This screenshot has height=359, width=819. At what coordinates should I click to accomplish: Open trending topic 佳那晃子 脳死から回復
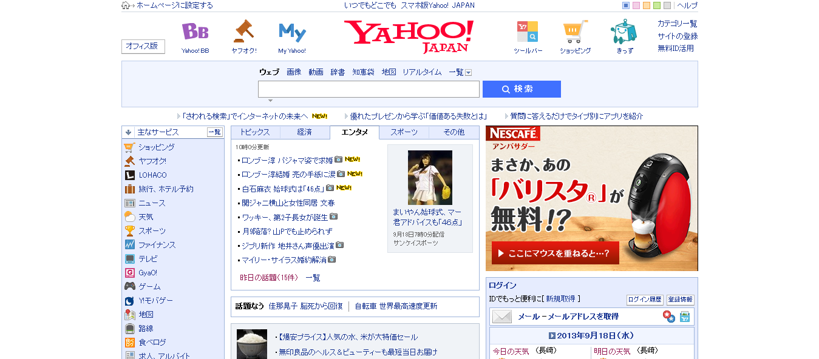pyautogui.click(x=305, y=306)
